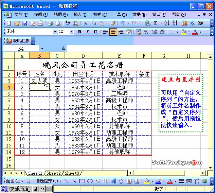Toggle underline formatting
215x193 pixels.
pyautogui.click(x=95, y=32)
